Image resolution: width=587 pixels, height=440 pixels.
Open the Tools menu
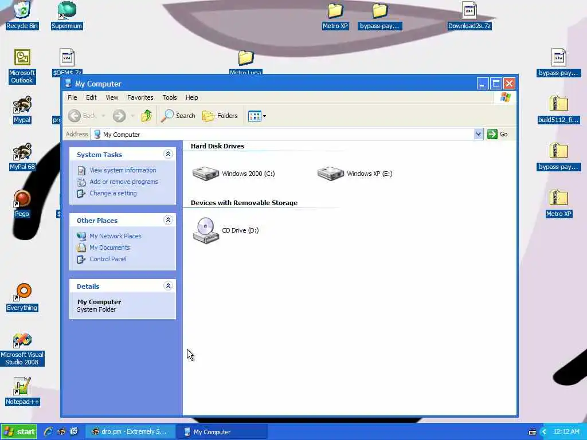point(170,97)
